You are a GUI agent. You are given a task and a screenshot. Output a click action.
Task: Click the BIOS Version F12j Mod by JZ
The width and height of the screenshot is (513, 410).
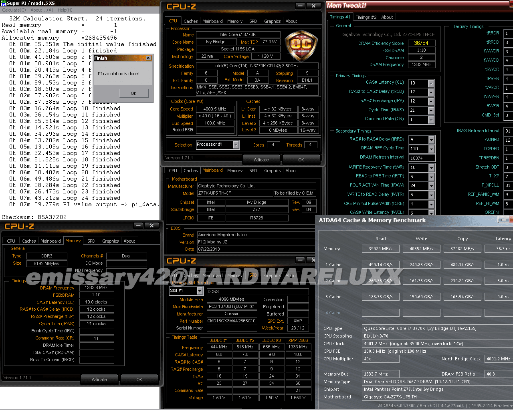(256, 242)
